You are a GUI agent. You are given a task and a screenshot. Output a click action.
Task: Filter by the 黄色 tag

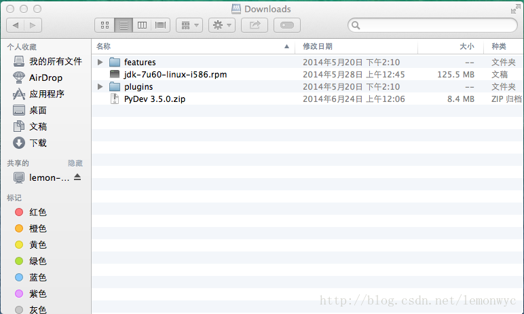[31, 245]
